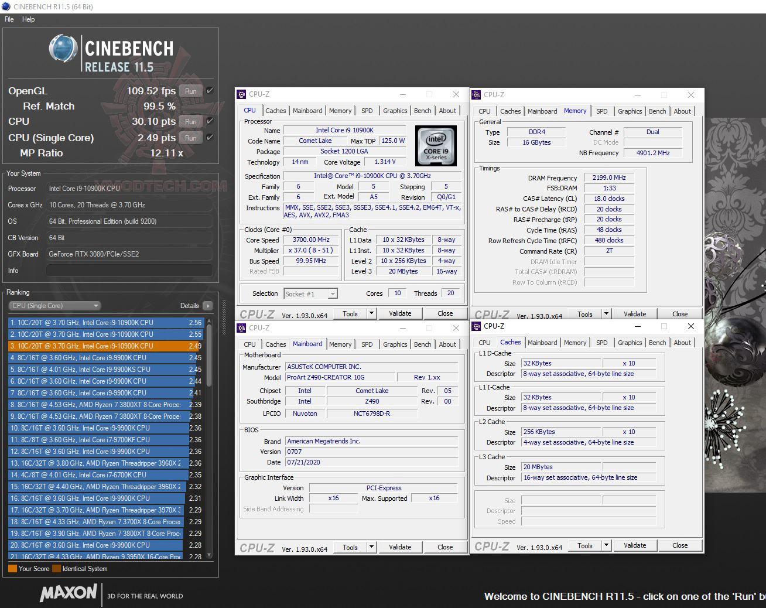This screenshot has height=608, width=766.
Task: Click Validate in the CPU-Z Mainboard window
Action: 400,546
